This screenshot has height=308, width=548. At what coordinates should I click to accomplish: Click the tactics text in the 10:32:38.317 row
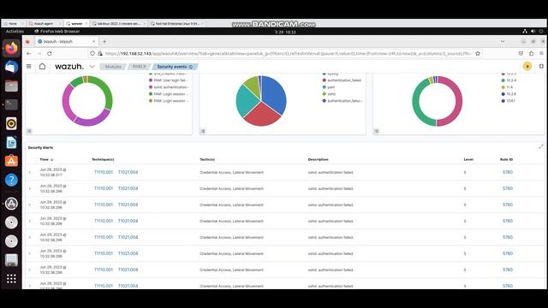pos(231,173)
